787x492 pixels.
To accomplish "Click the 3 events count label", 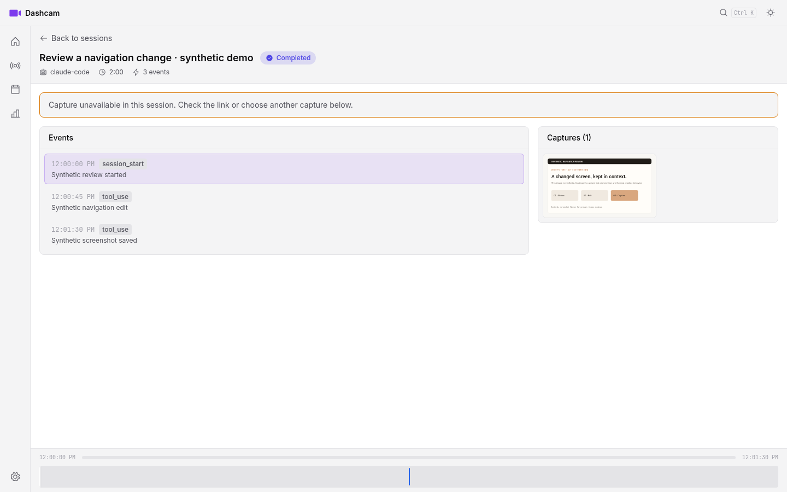I will coord(151,72).
